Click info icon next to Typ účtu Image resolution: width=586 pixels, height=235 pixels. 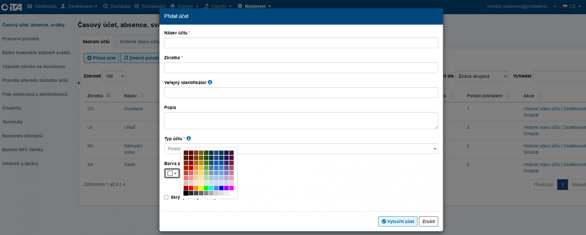[189, 139]
